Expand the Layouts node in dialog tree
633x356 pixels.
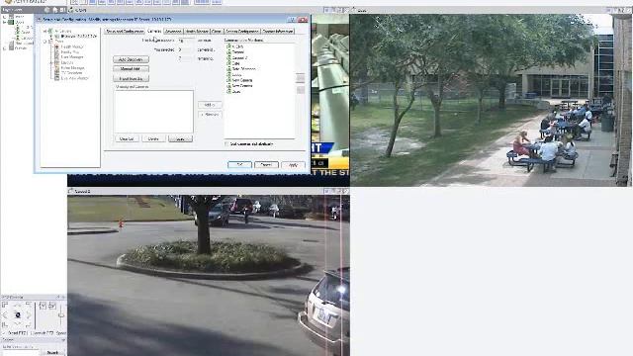(51, 62)
